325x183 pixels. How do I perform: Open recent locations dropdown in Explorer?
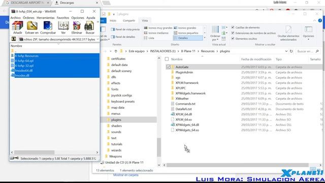pos(111,51)
